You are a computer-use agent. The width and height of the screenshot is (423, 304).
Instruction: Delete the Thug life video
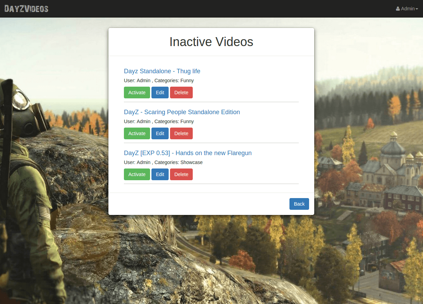[181, 93]
